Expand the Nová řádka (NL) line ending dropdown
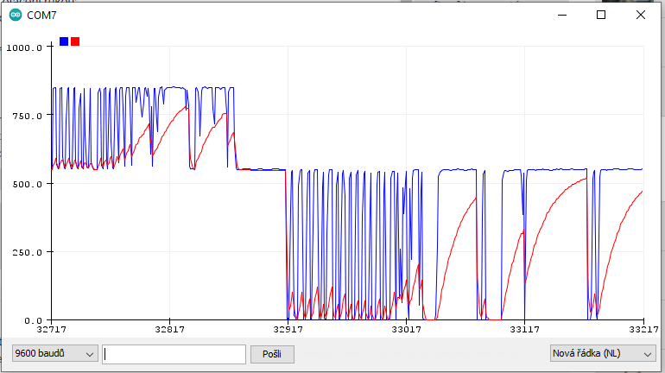The height and width of the screenshot is (373, 665). tap(602, 354)
